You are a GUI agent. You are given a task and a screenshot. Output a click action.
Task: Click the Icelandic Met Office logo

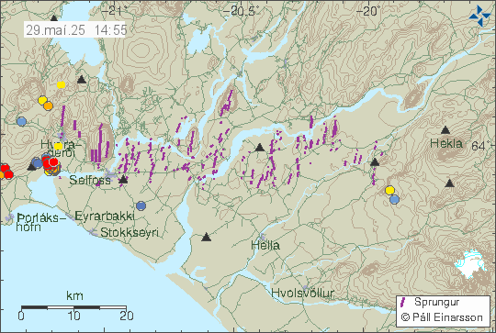[x=479, y=16]
